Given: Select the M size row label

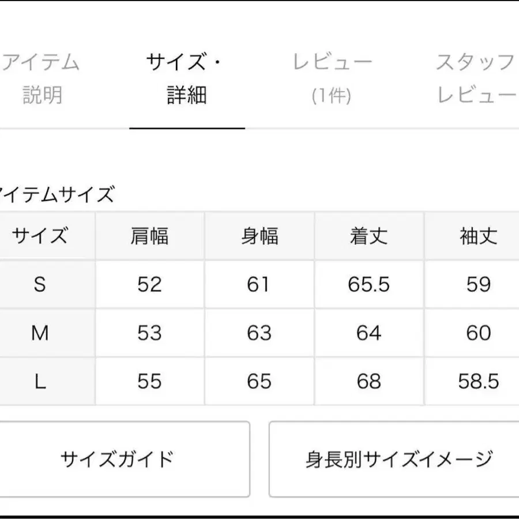Looking at the screenshot, I should pyautogui.click(x=40, y=333).
